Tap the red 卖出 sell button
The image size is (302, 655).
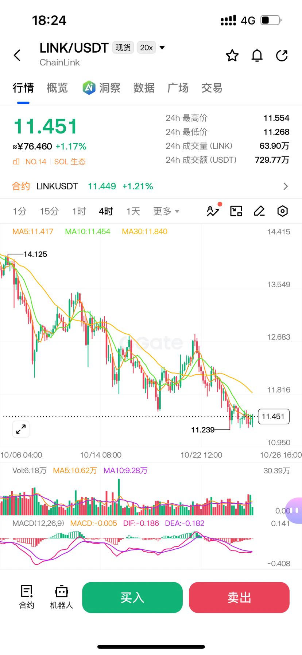(x=239, y=597)
